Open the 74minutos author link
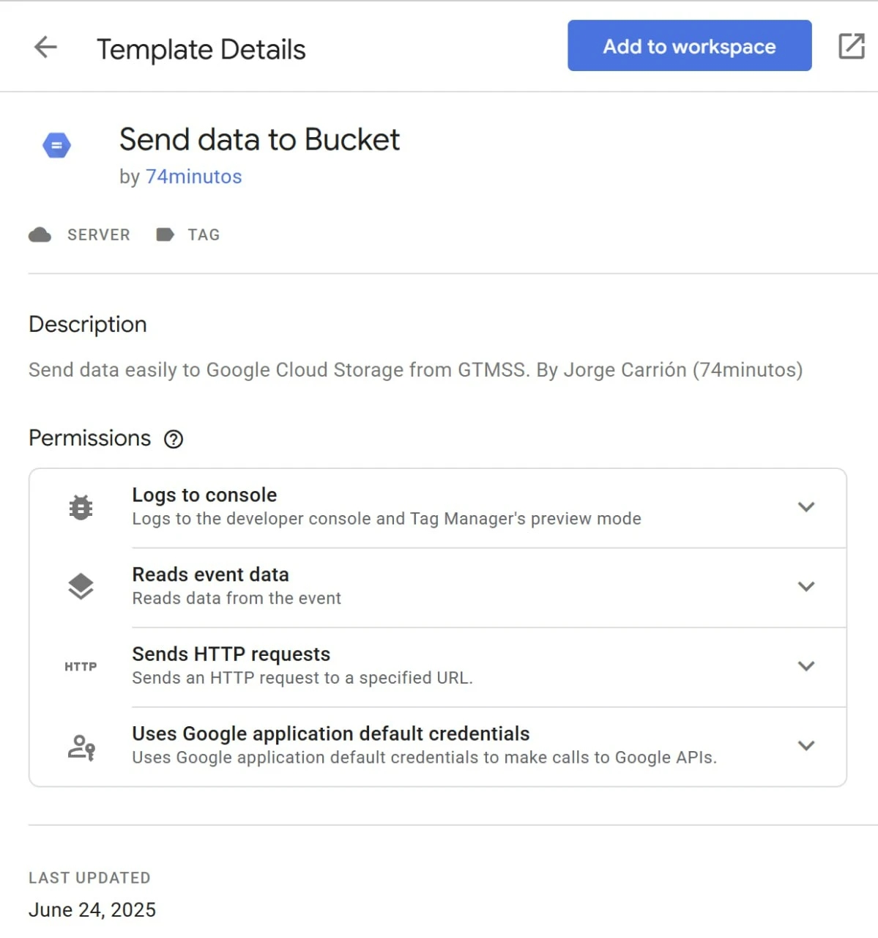The width and height of the screenshot is (878, 938). tap(193, 177)
